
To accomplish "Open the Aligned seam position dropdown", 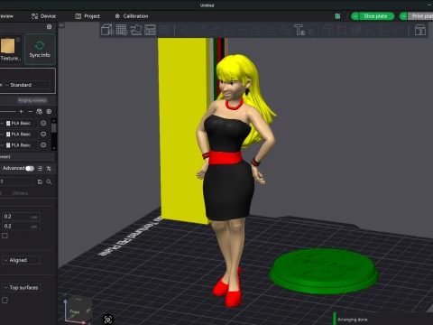I will pyautogui.click(x=21, y=260).
